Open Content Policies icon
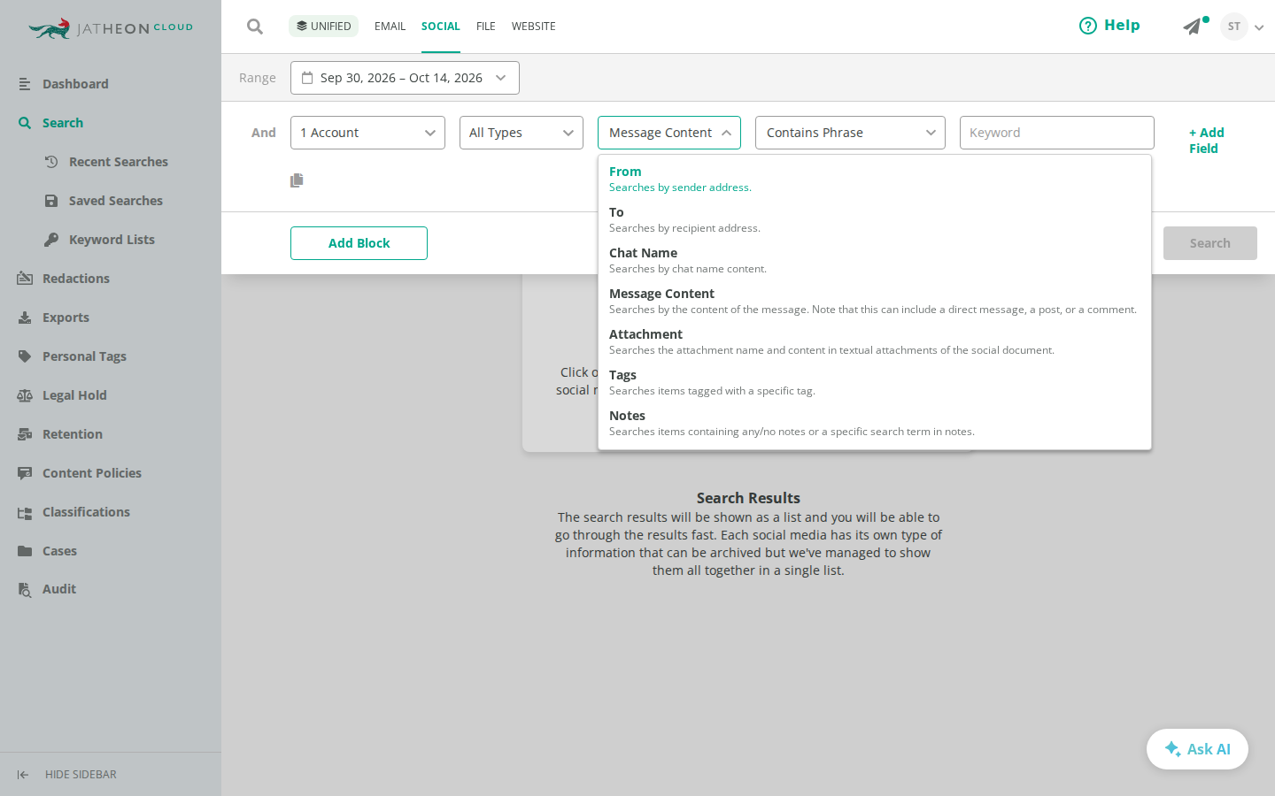This screenshot has width=1275, height=796. tap(25, 473)
